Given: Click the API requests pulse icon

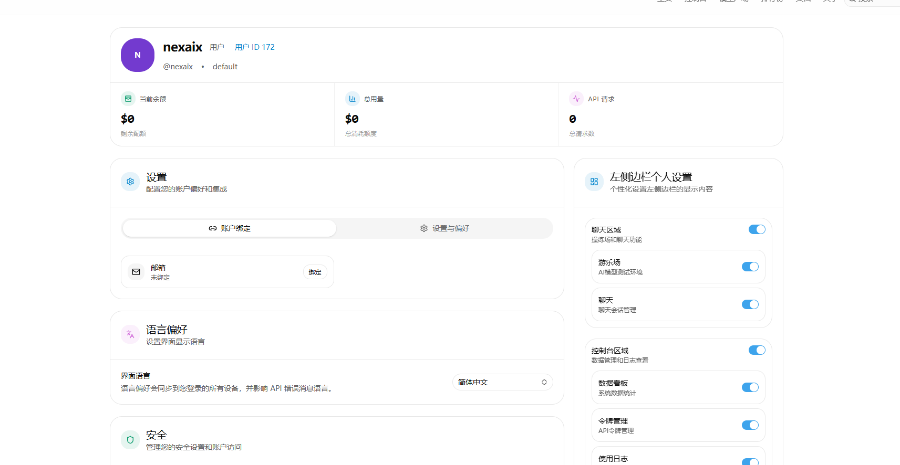Looking at the screenshot, I should 576,99.
